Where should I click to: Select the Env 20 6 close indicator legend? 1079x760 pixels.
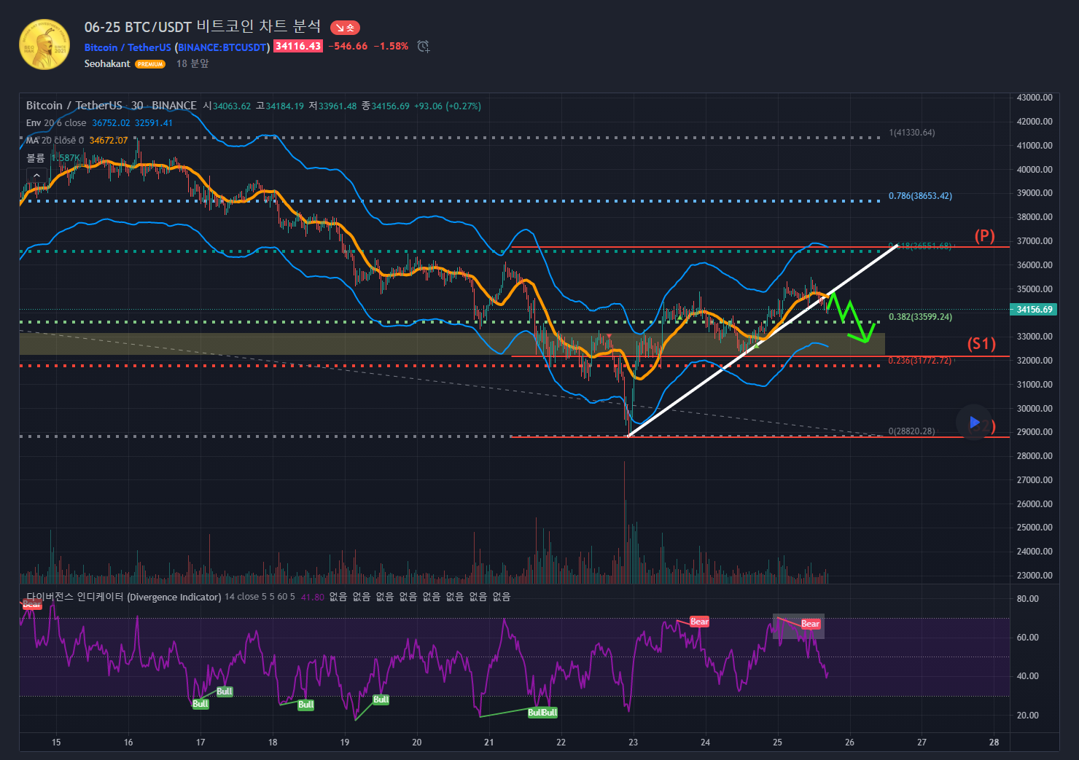coord(56,123)
